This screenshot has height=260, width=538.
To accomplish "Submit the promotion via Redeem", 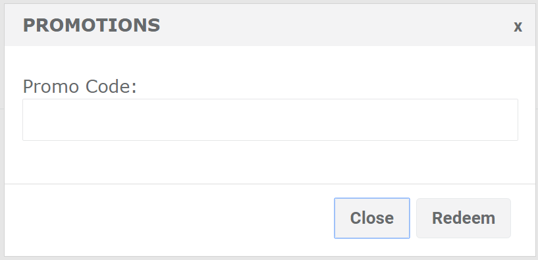I will 463,218.
